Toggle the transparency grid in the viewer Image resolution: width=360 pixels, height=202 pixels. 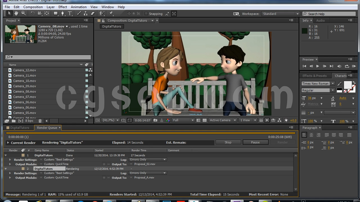[204, 120]
